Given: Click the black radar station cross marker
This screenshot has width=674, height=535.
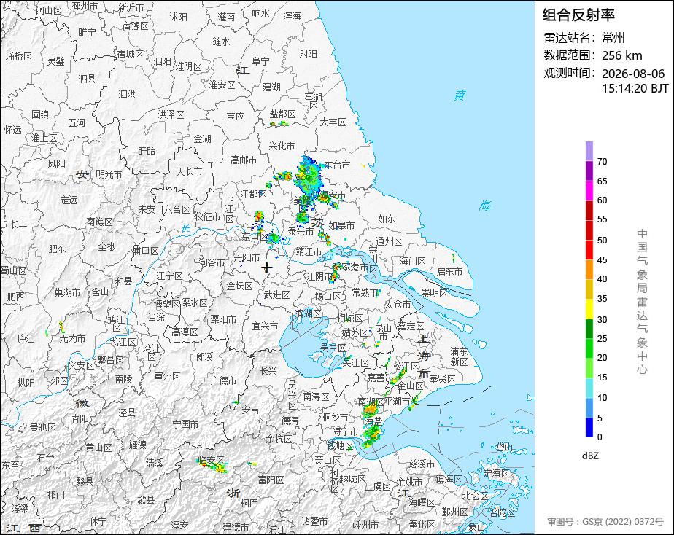Looking at the screenshot, I should pos(266,268).
